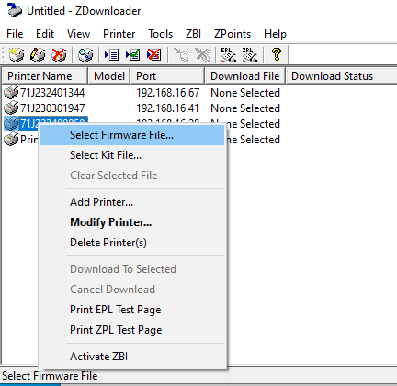397x386 pixels.
Task: Click status bar text Select Firmware File
Action: (50, 376)
